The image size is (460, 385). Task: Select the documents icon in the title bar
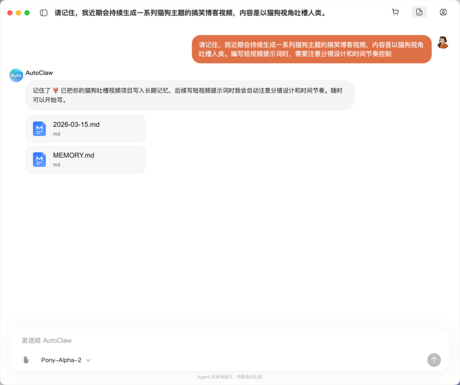419,12
